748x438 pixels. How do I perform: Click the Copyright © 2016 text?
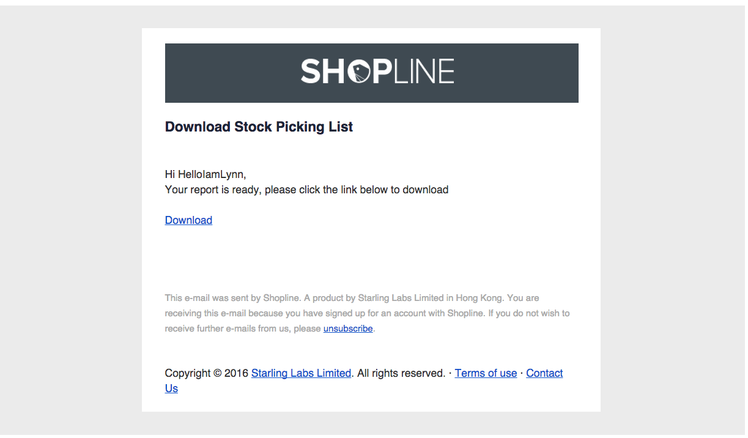pos(207,373)
